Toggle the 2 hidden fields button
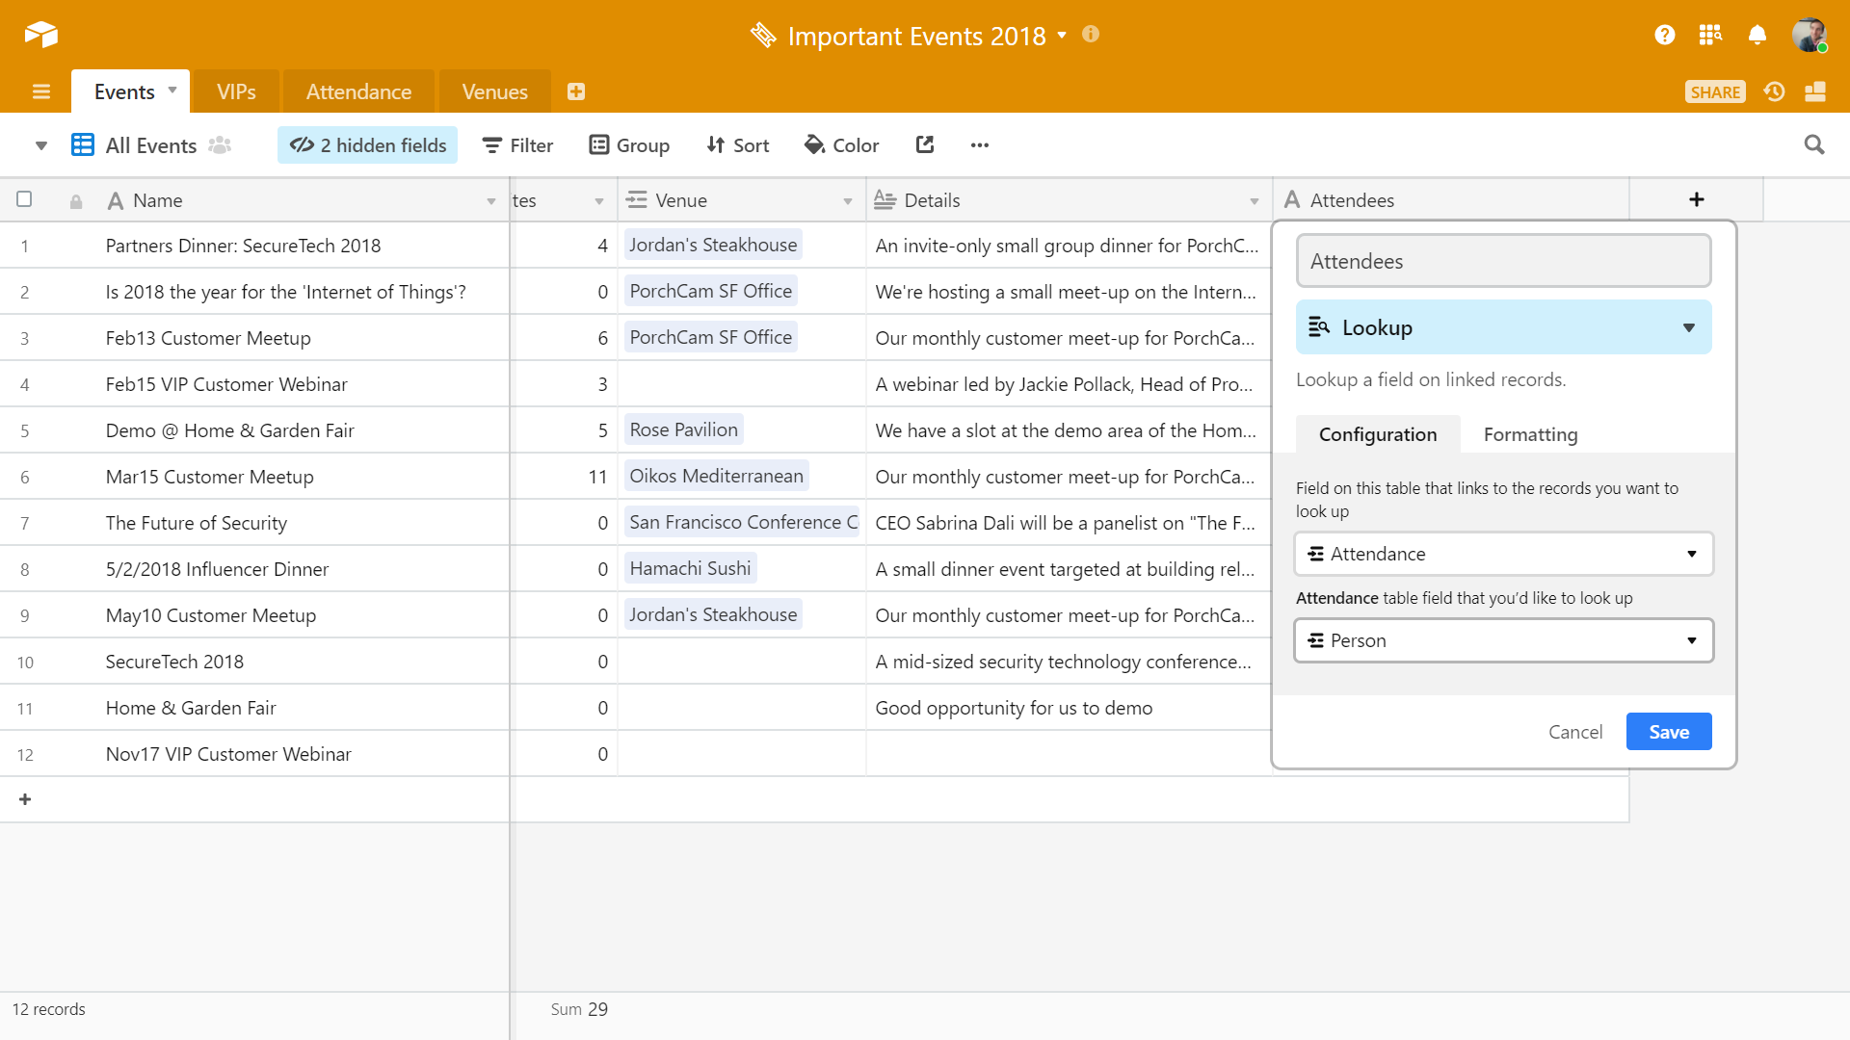The width and height of the screenshot is (1850, 1040). click(367, 144)
